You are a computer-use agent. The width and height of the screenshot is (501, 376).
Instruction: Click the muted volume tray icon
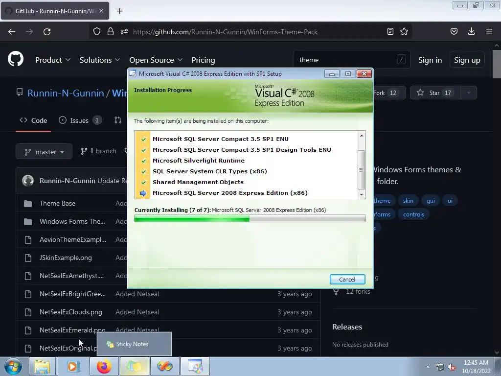pyautogui.click(x=452, y=367)
